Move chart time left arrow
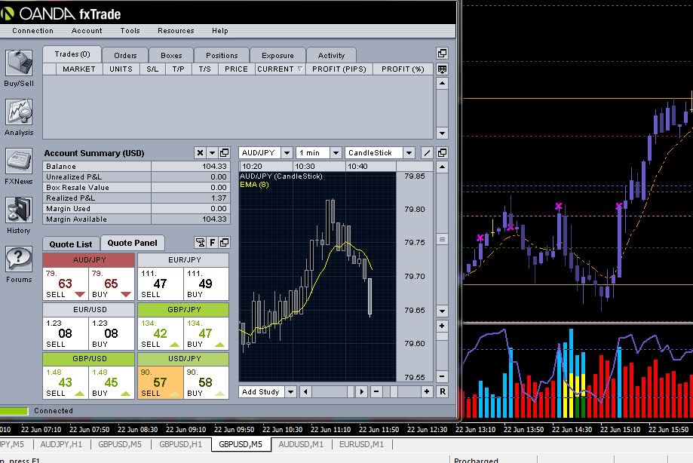The height and width of the screenshot is (463, 693). 305,392
